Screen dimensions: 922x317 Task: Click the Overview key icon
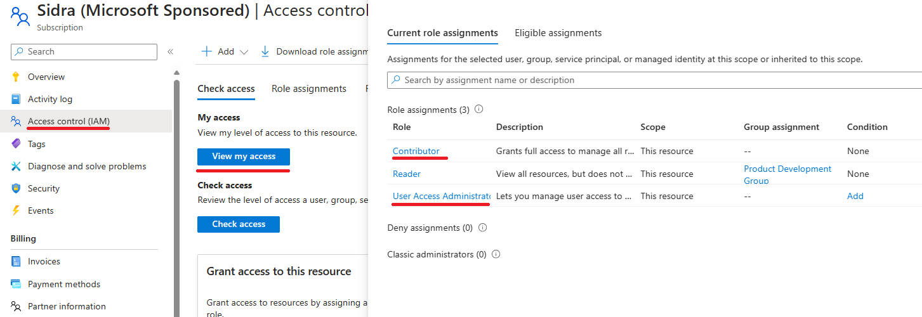tap(16, 77)
